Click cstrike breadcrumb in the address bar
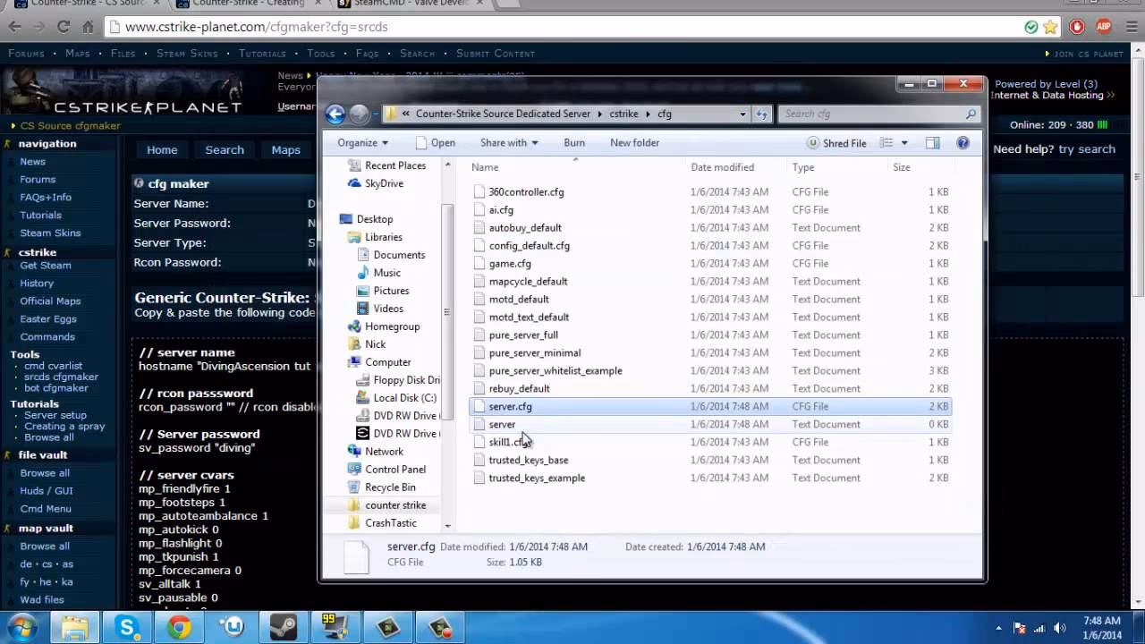1145x644 pixels. pyautogui.click(x=623, y=114)
